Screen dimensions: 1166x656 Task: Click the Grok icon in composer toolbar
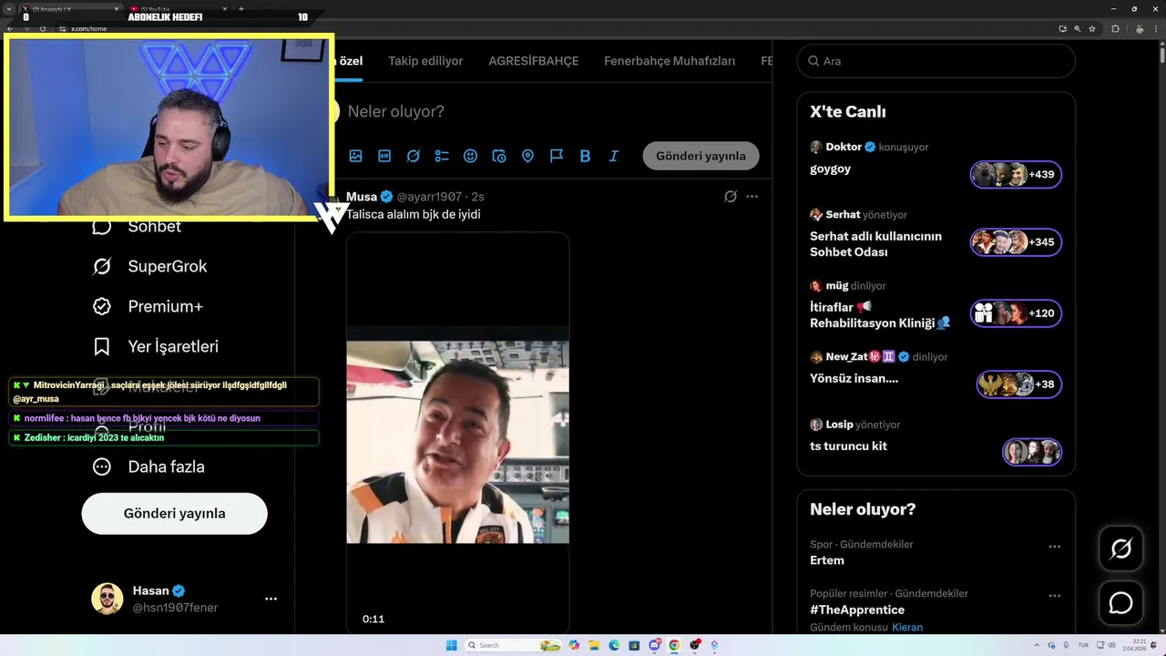(414, 156)
